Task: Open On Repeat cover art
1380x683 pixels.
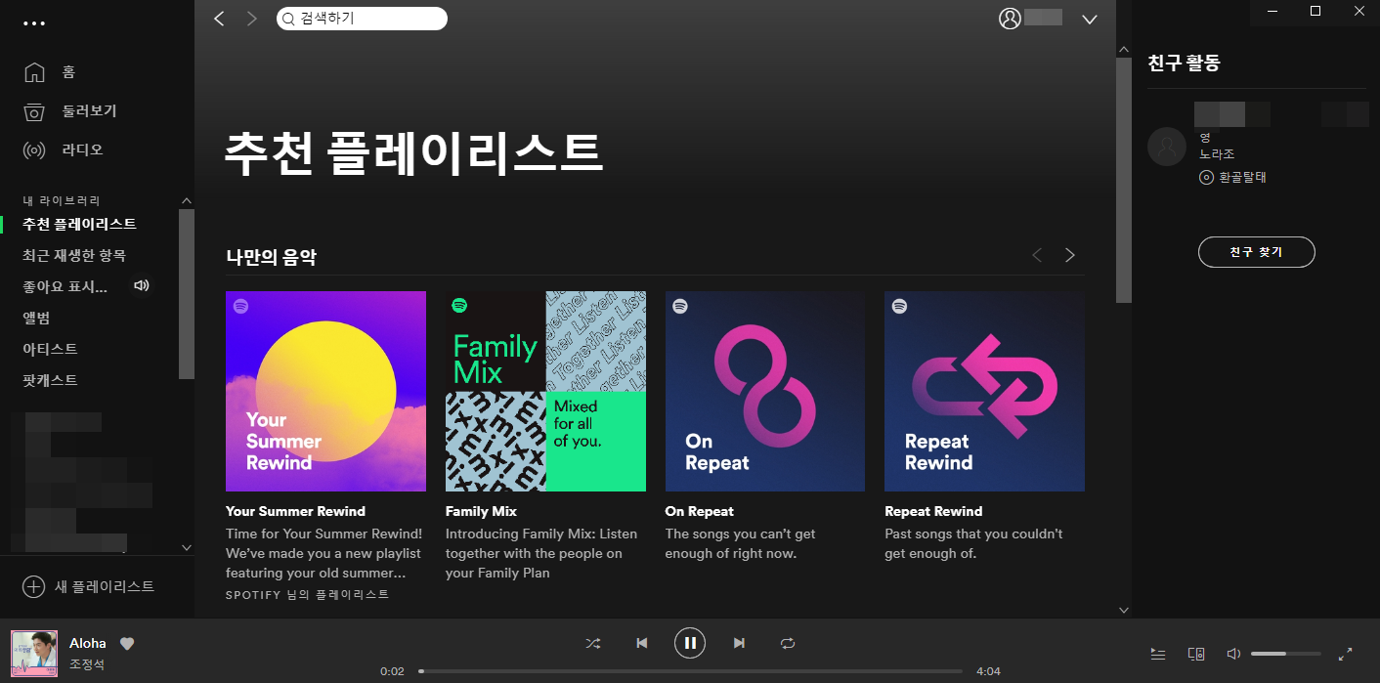Action: pos(765,391)
